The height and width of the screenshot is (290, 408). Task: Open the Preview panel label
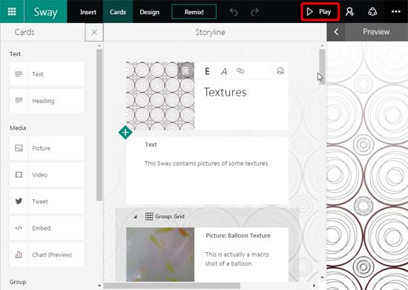click(x=376, y=32)
